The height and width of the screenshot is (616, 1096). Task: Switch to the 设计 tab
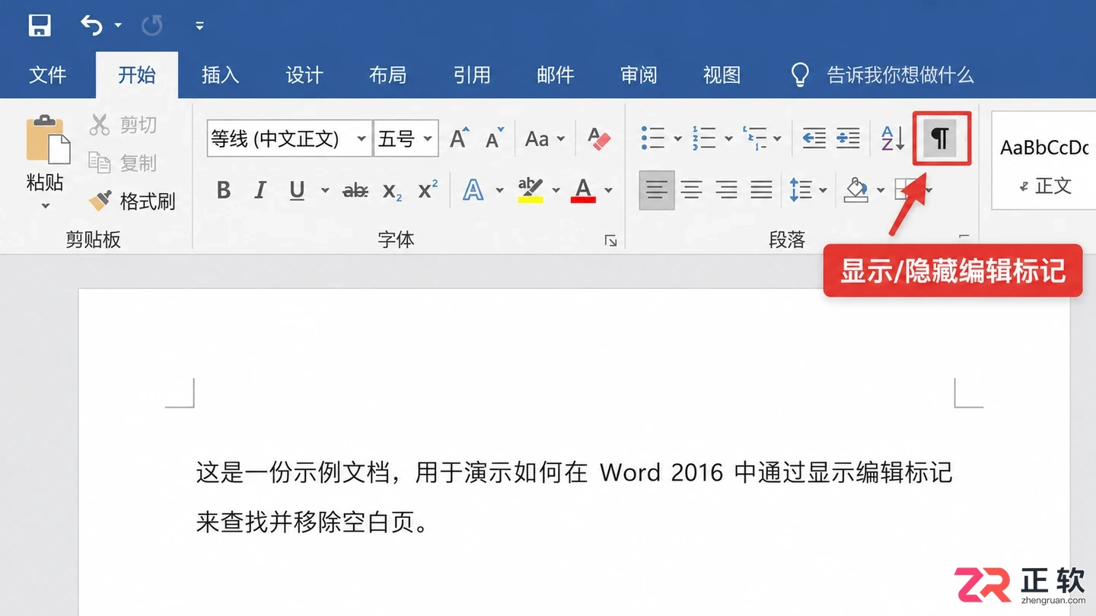(304, 75)
